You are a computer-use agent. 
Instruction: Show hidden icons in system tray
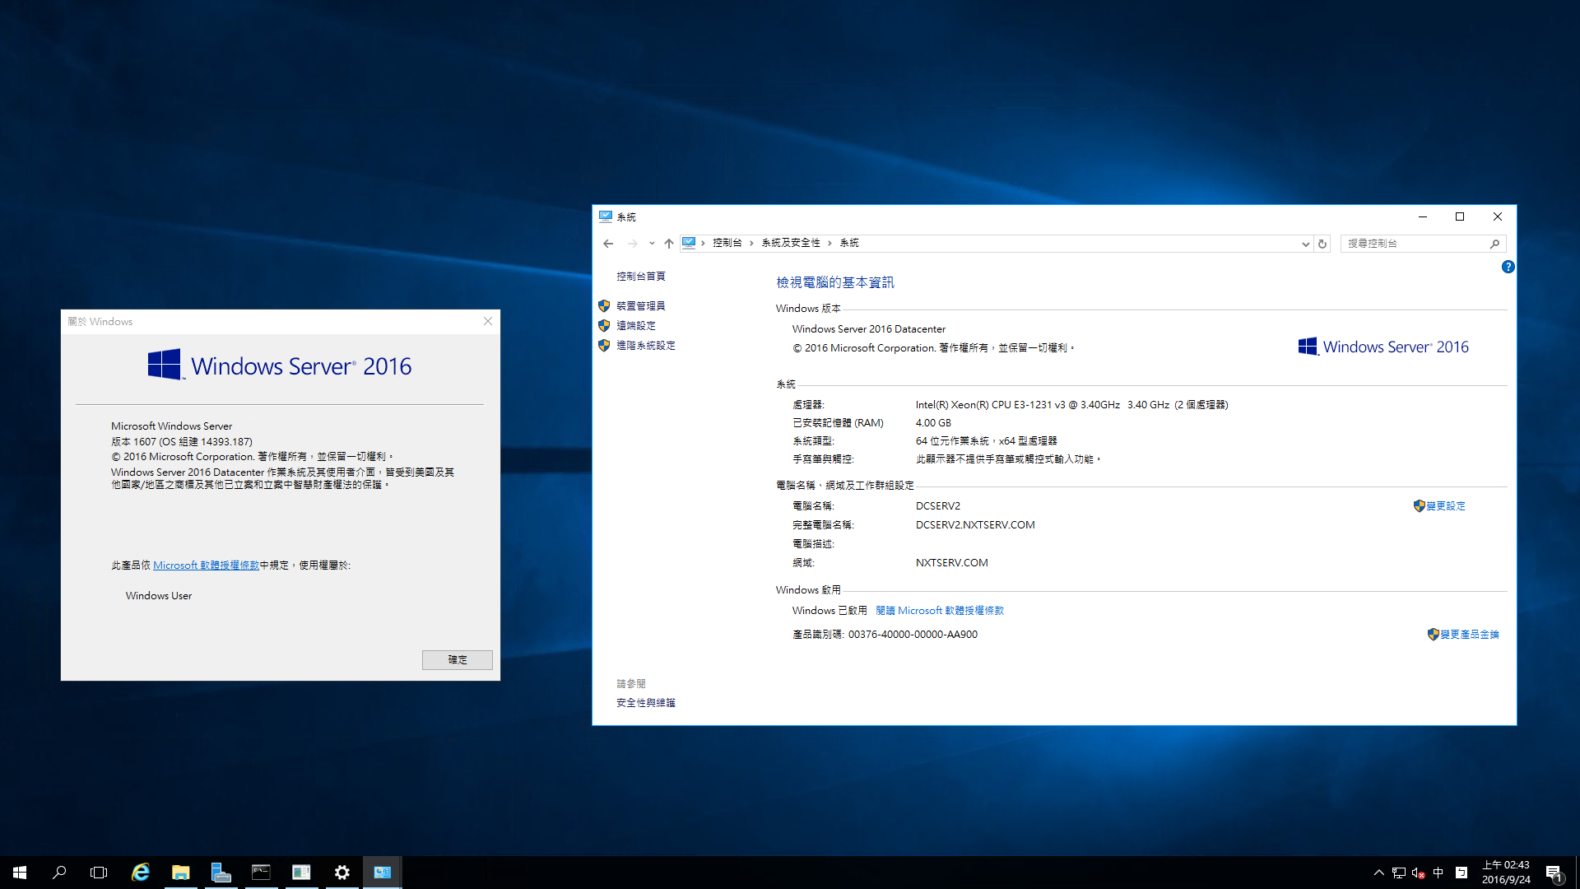pos(1378,873)
